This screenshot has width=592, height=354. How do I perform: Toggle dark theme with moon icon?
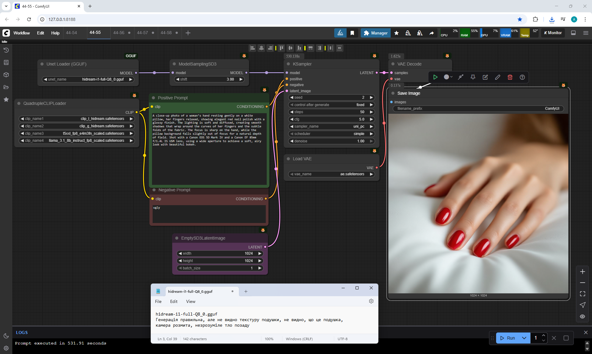point(6,336)
